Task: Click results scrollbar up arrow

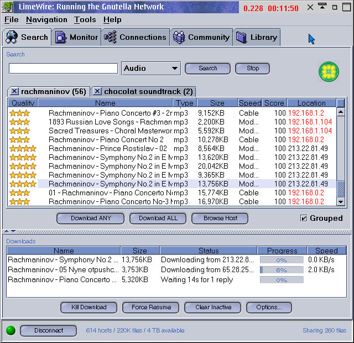Action: tap(341, 112)
